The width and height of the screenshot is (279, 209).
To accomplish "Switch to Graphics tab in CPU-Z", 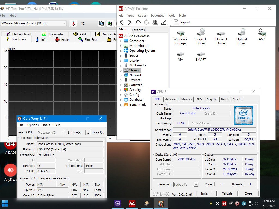I will [212, 99].
